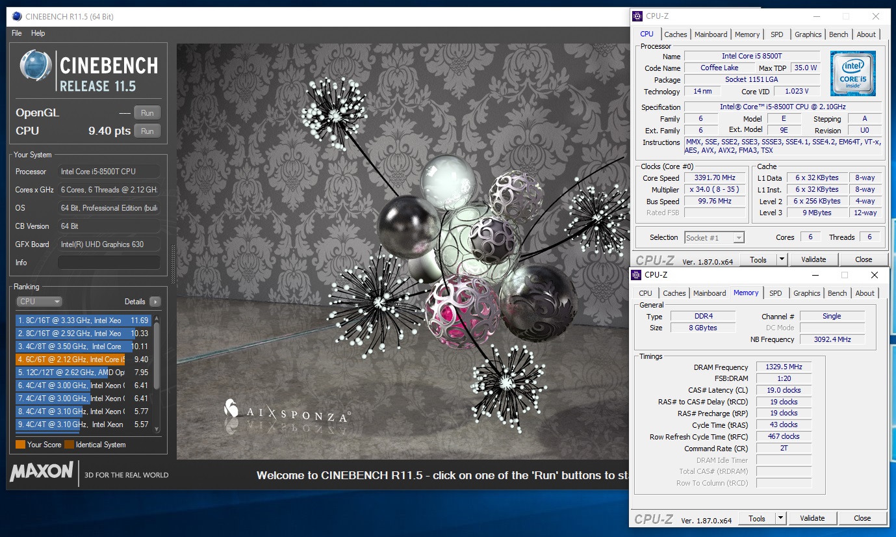Run the CPU benchmark
Viewport: 896px width, 537px height.
[147, 131]
